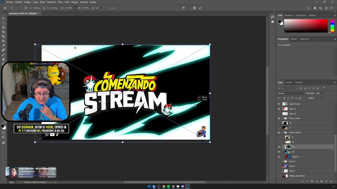This screenshot has width=337, height=189.
Task: Hide the Capa 11 layer
Action: (x=279, y=109)
